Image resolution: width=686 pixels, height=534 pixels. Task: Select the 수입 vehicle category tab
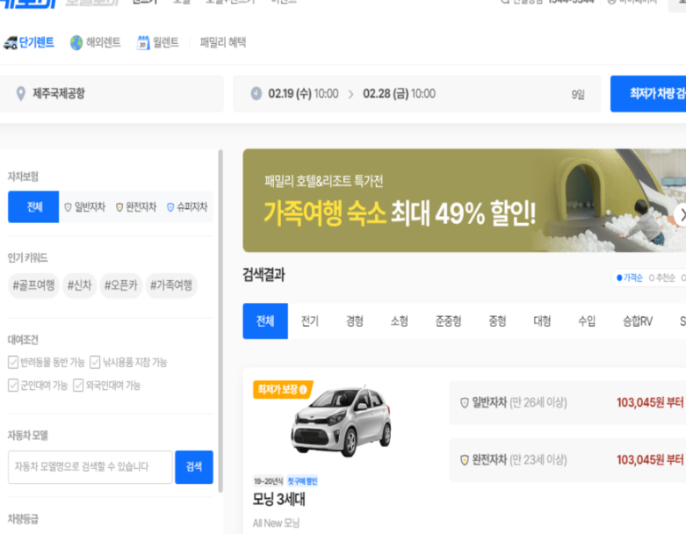pyautogui.click(x=587, y=321)
